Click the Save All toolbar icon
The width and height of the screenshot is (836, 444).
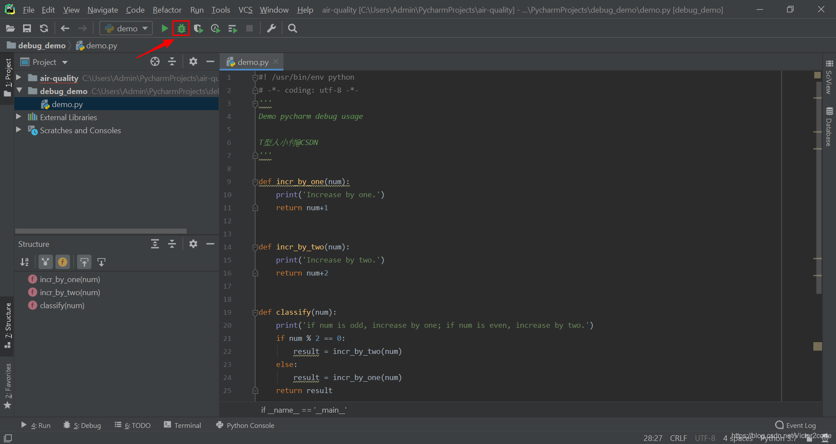click(27, 29)
